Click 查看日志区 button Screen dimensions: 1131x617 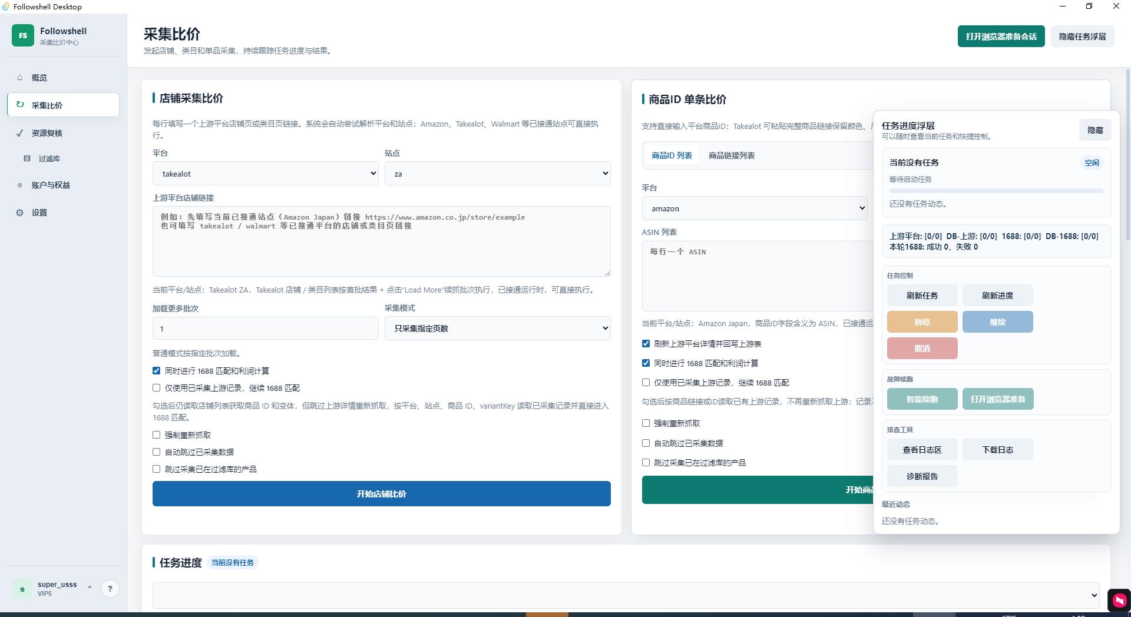point(922,450)
